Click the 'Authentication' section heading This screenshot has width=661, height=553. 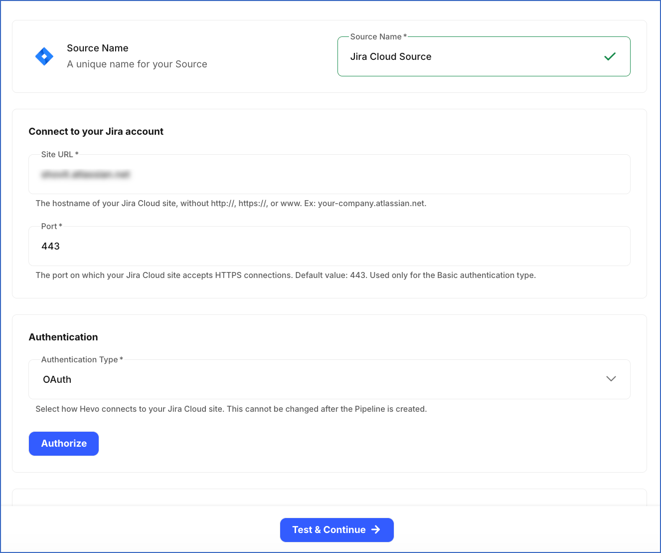pos(63,337)
